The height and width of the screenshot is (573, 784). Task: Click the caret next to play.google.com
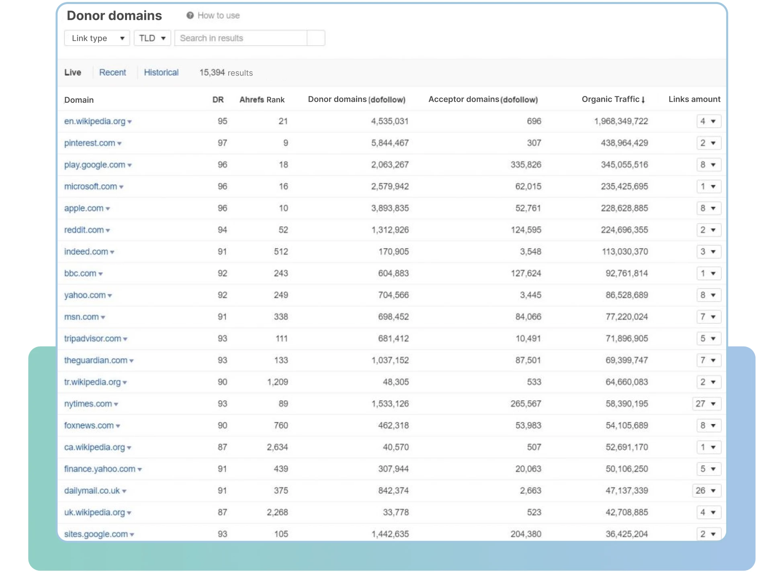[129, 165]
